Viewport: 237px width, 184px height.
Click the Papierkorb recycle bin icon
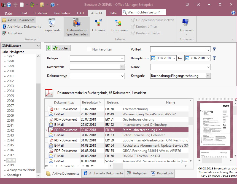click(x=52, y=23)
